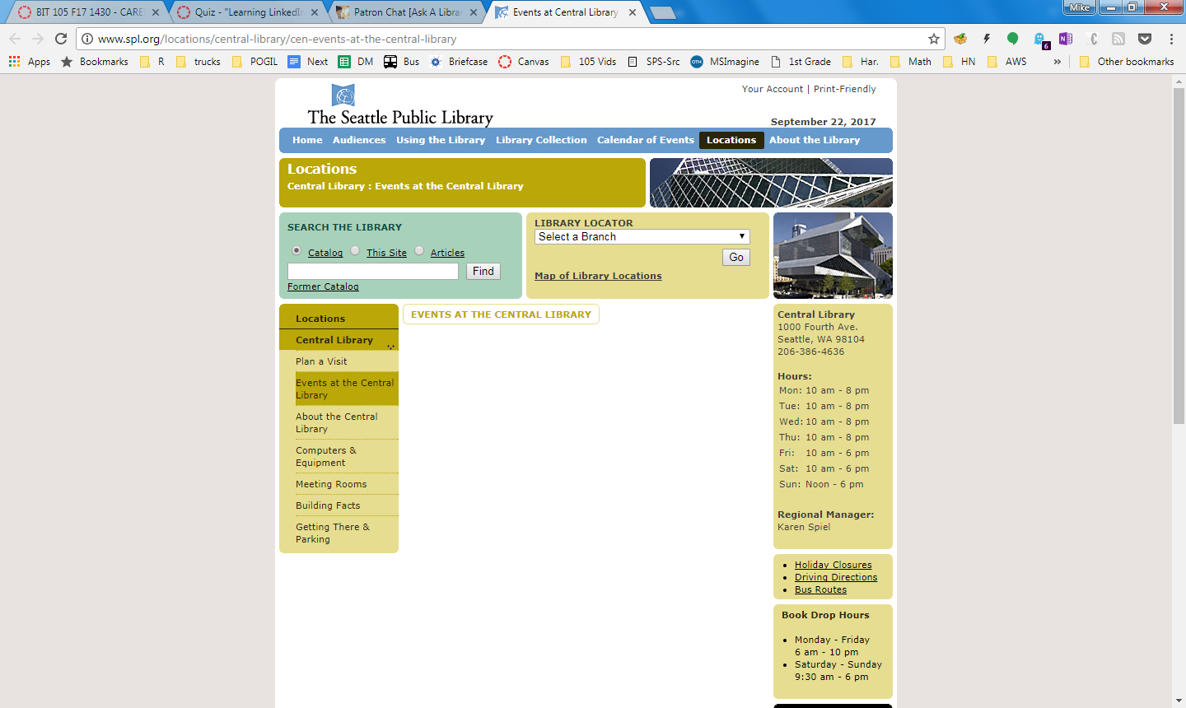The width and height of the screenshot is (1186, 708).
Task: Reload the page with the refresh icon
Action: 61,39
